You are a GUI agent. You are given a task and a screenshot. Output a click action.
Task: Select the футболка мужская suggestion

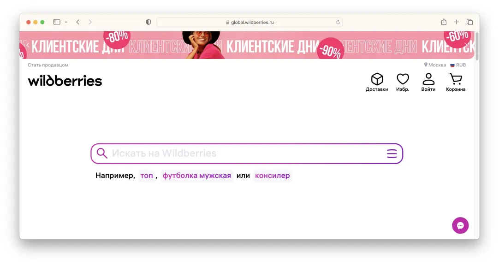click(x=196, y=176)
